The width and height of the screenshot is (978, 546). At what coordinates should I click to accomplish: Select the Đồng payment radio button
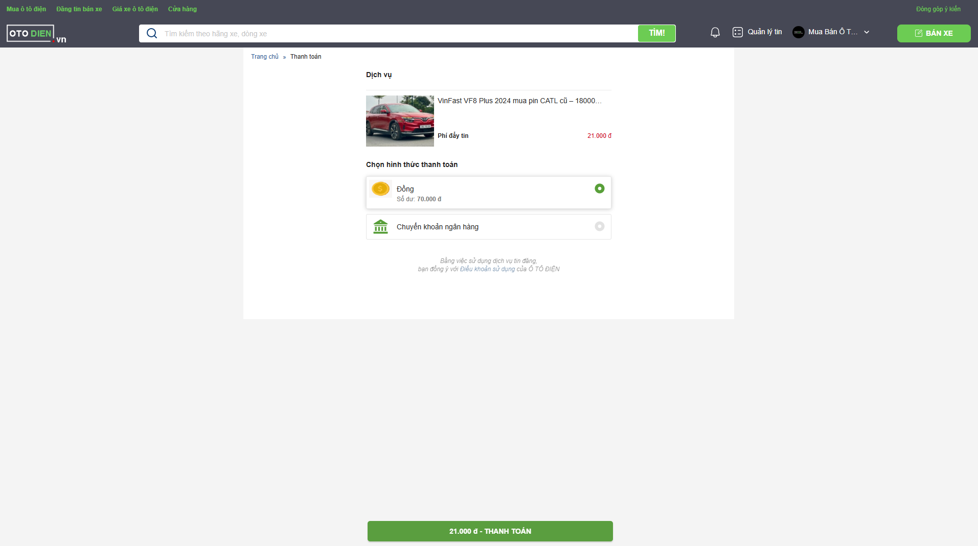(x=599, y=188)
